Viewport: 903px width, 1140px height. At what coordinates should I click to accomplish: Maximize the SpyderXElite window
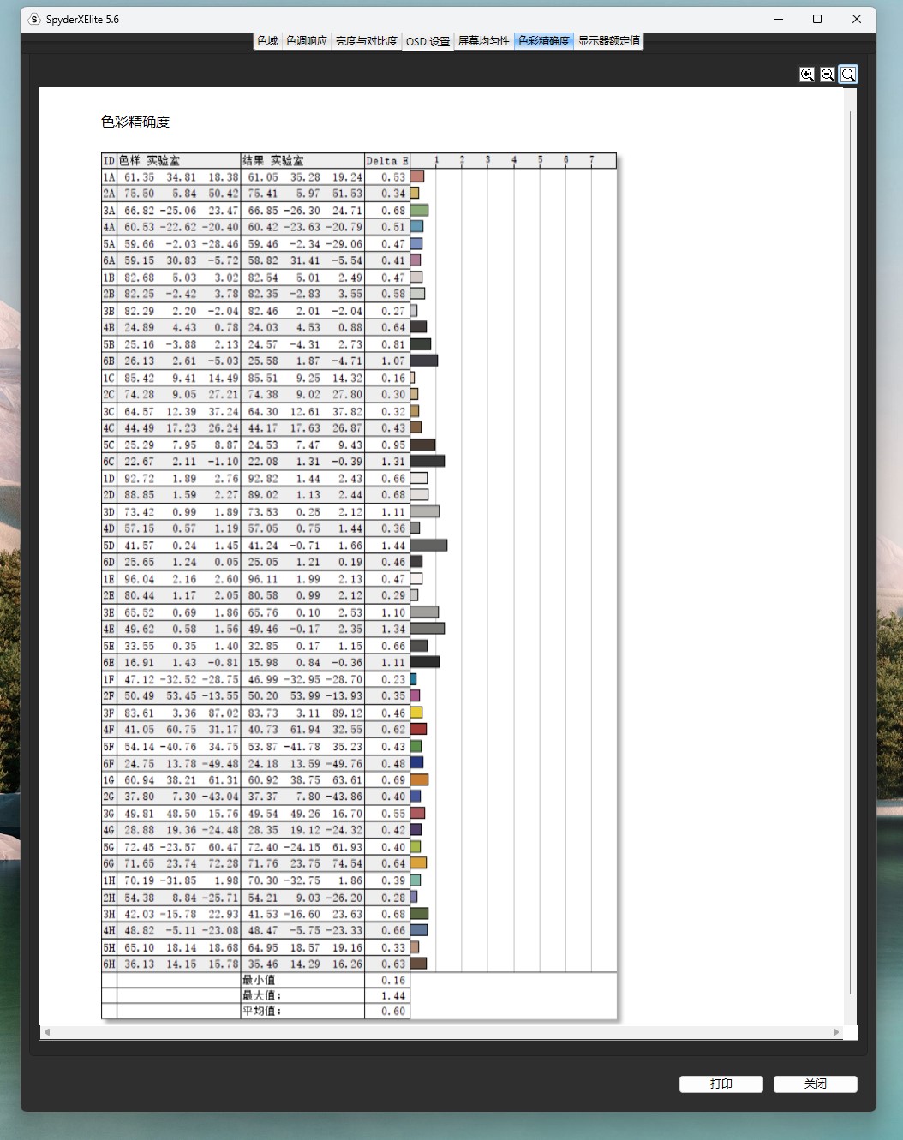(x=817, y=19)
